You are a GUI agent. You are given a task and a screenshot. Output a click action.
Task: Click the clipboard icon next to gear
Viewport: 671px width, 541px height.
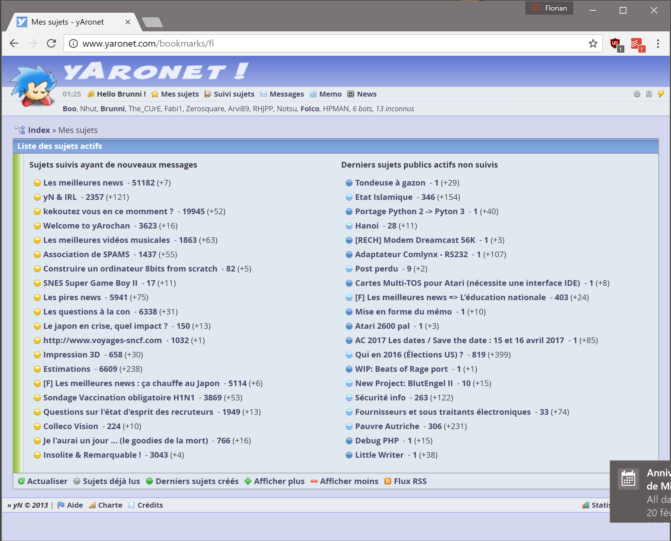649,94
